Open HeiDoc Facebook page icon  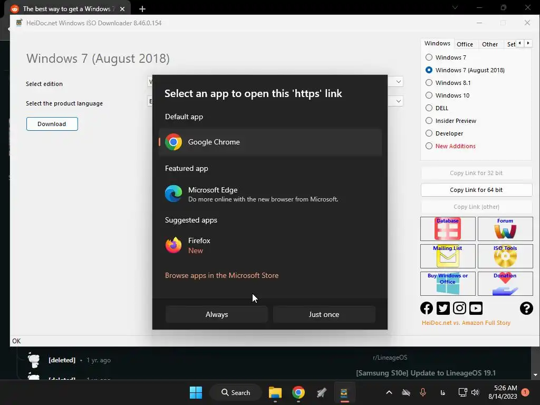point(427,308)
